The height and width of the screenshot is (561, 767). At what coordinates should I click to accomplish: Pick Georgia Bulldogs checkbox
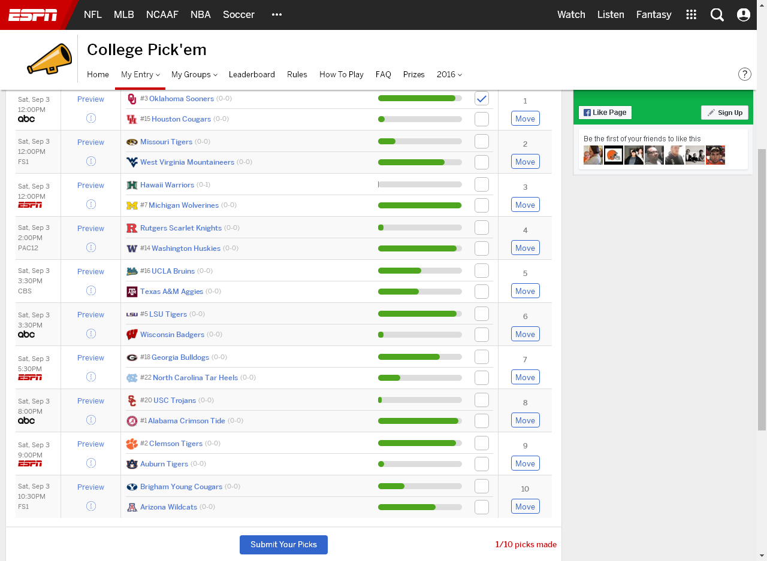[x=482, y=357]
